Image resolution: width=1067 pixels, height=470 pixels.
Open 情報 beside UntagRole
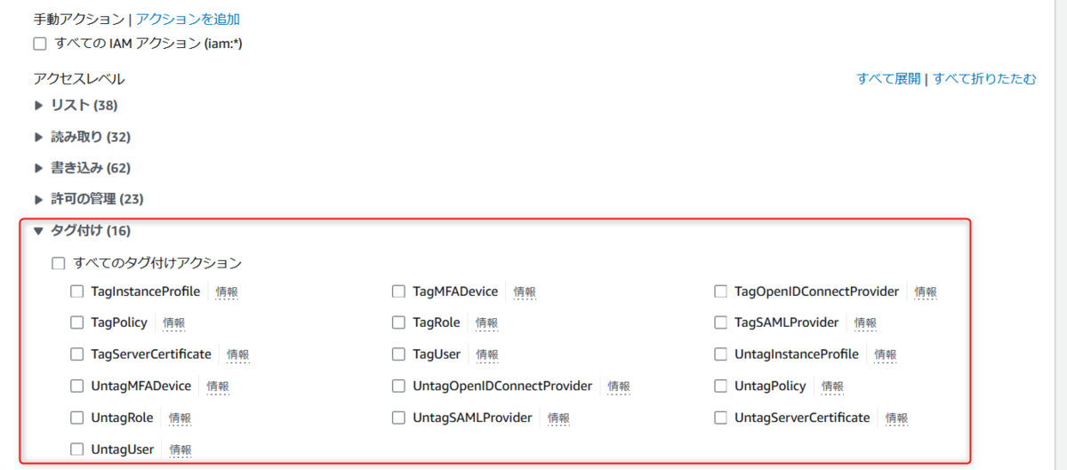180,418
